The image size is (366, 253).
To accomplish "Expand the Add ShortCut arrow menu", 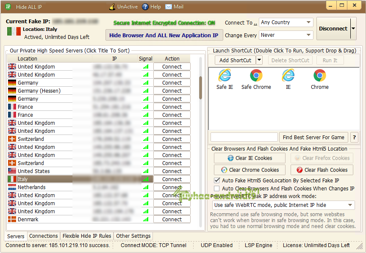I will pos(259,60).
